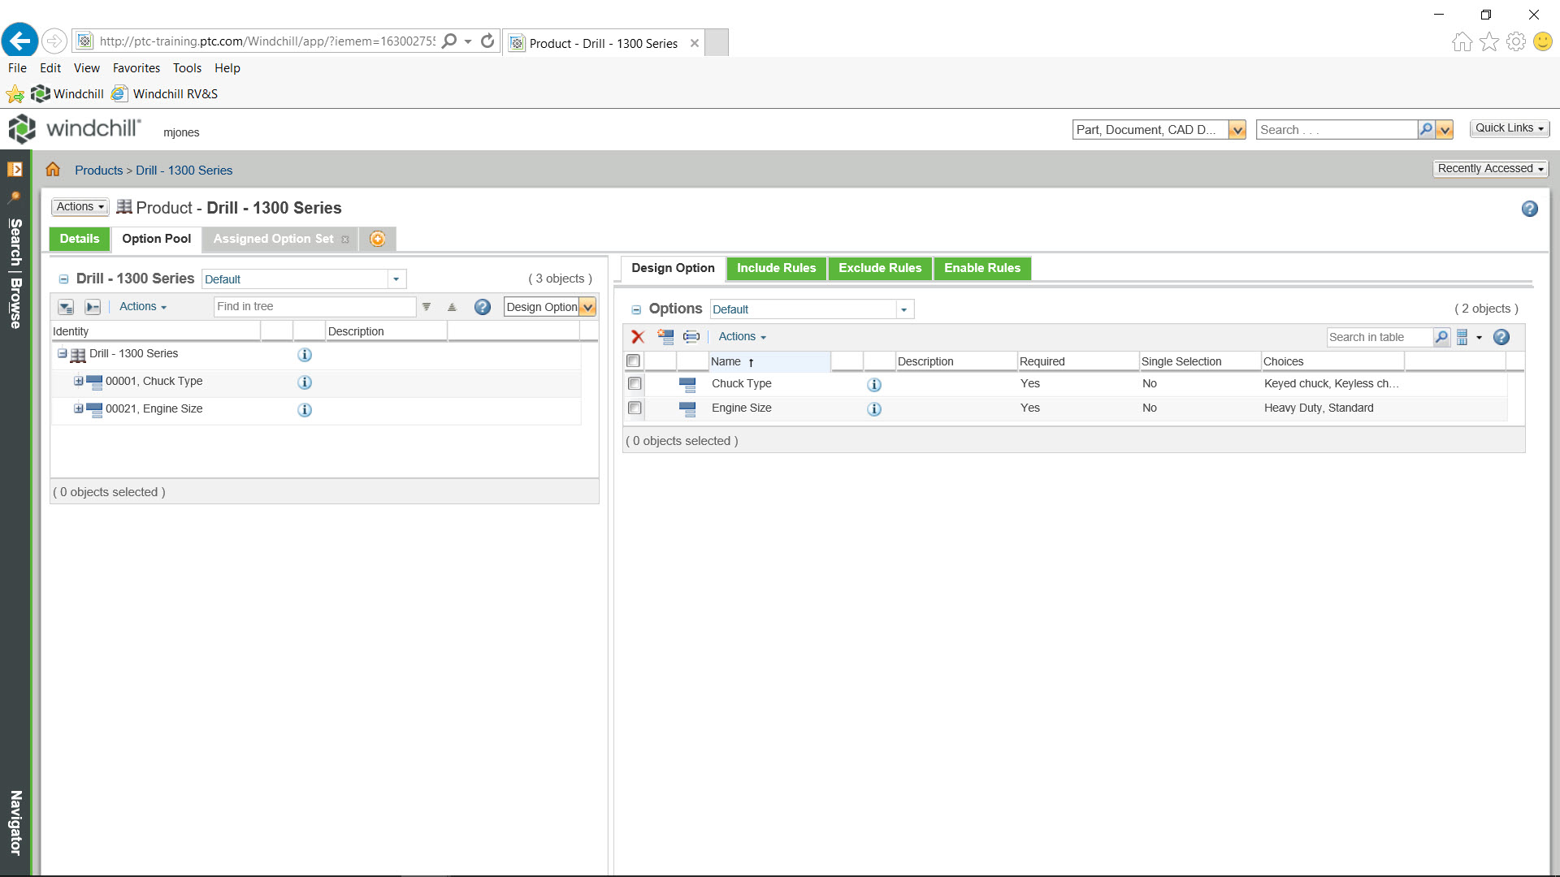The width and height of the screenshot is (1560, 877).
Task: Click the Products breadcrumb link
Action: [98, 170]
